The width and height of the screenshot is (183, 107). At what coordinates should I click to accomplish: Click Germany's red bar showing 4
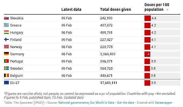pos(147,54)
